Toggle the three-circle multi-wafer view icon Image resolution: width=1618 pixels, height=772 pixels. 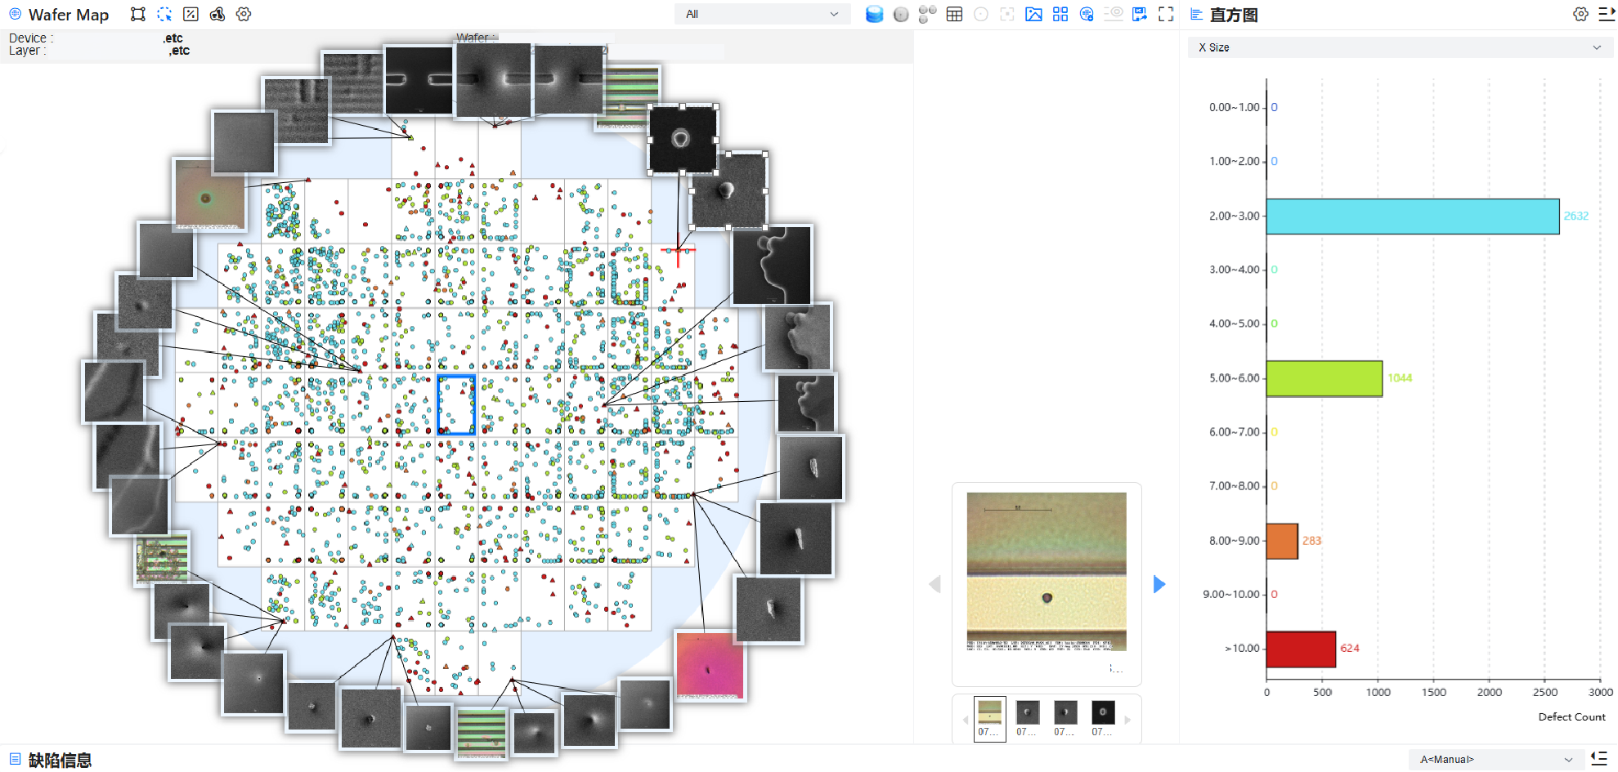pyautogui.click(x=927, y=15)
